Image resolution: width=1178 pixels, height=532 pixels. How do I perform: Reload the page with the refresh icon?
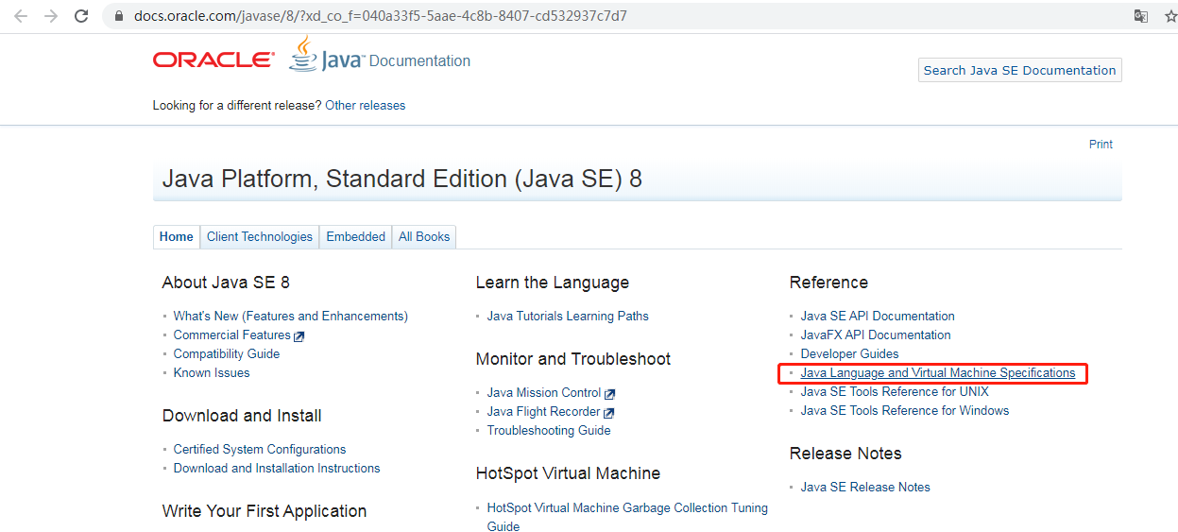[x=81, y=16]
